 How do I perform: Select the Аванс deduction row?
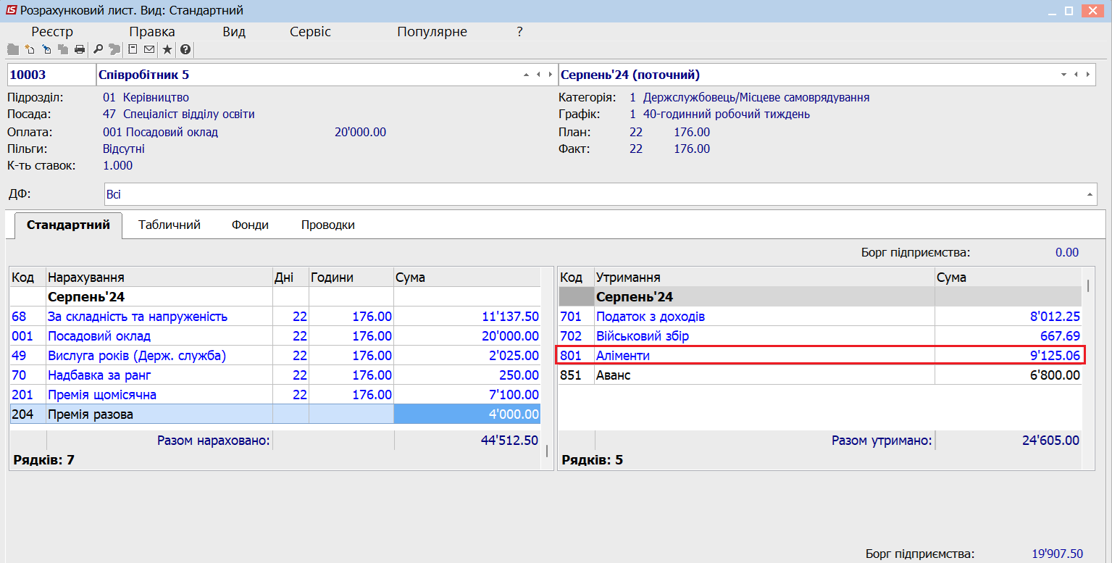[820, 375]
